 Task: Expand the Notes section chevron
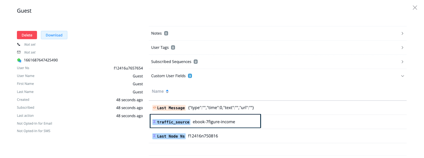(x=402, y=33)
